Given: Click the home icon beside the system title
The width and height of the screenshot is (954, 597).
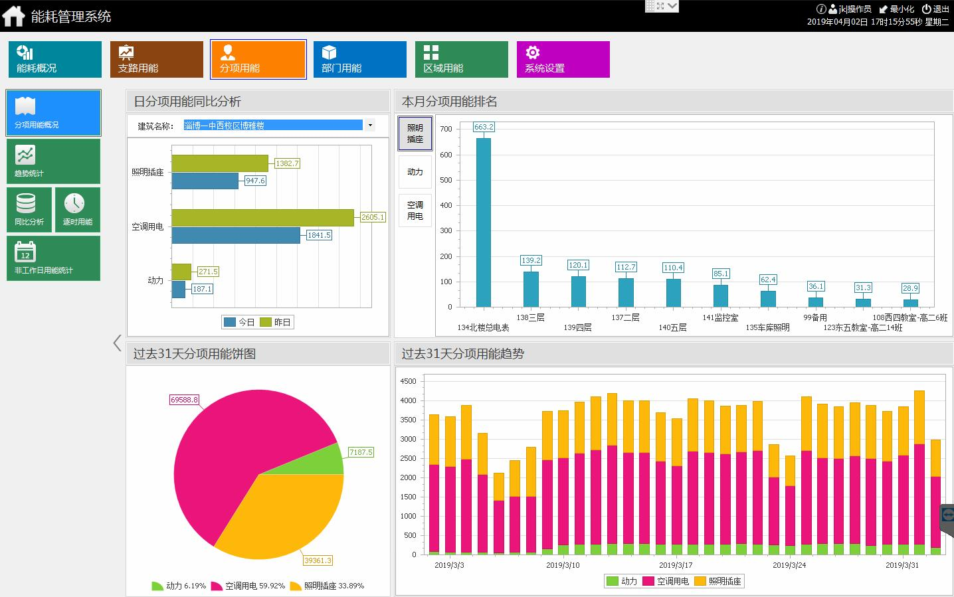Looking at the screenshot, I should pos(14,16).
